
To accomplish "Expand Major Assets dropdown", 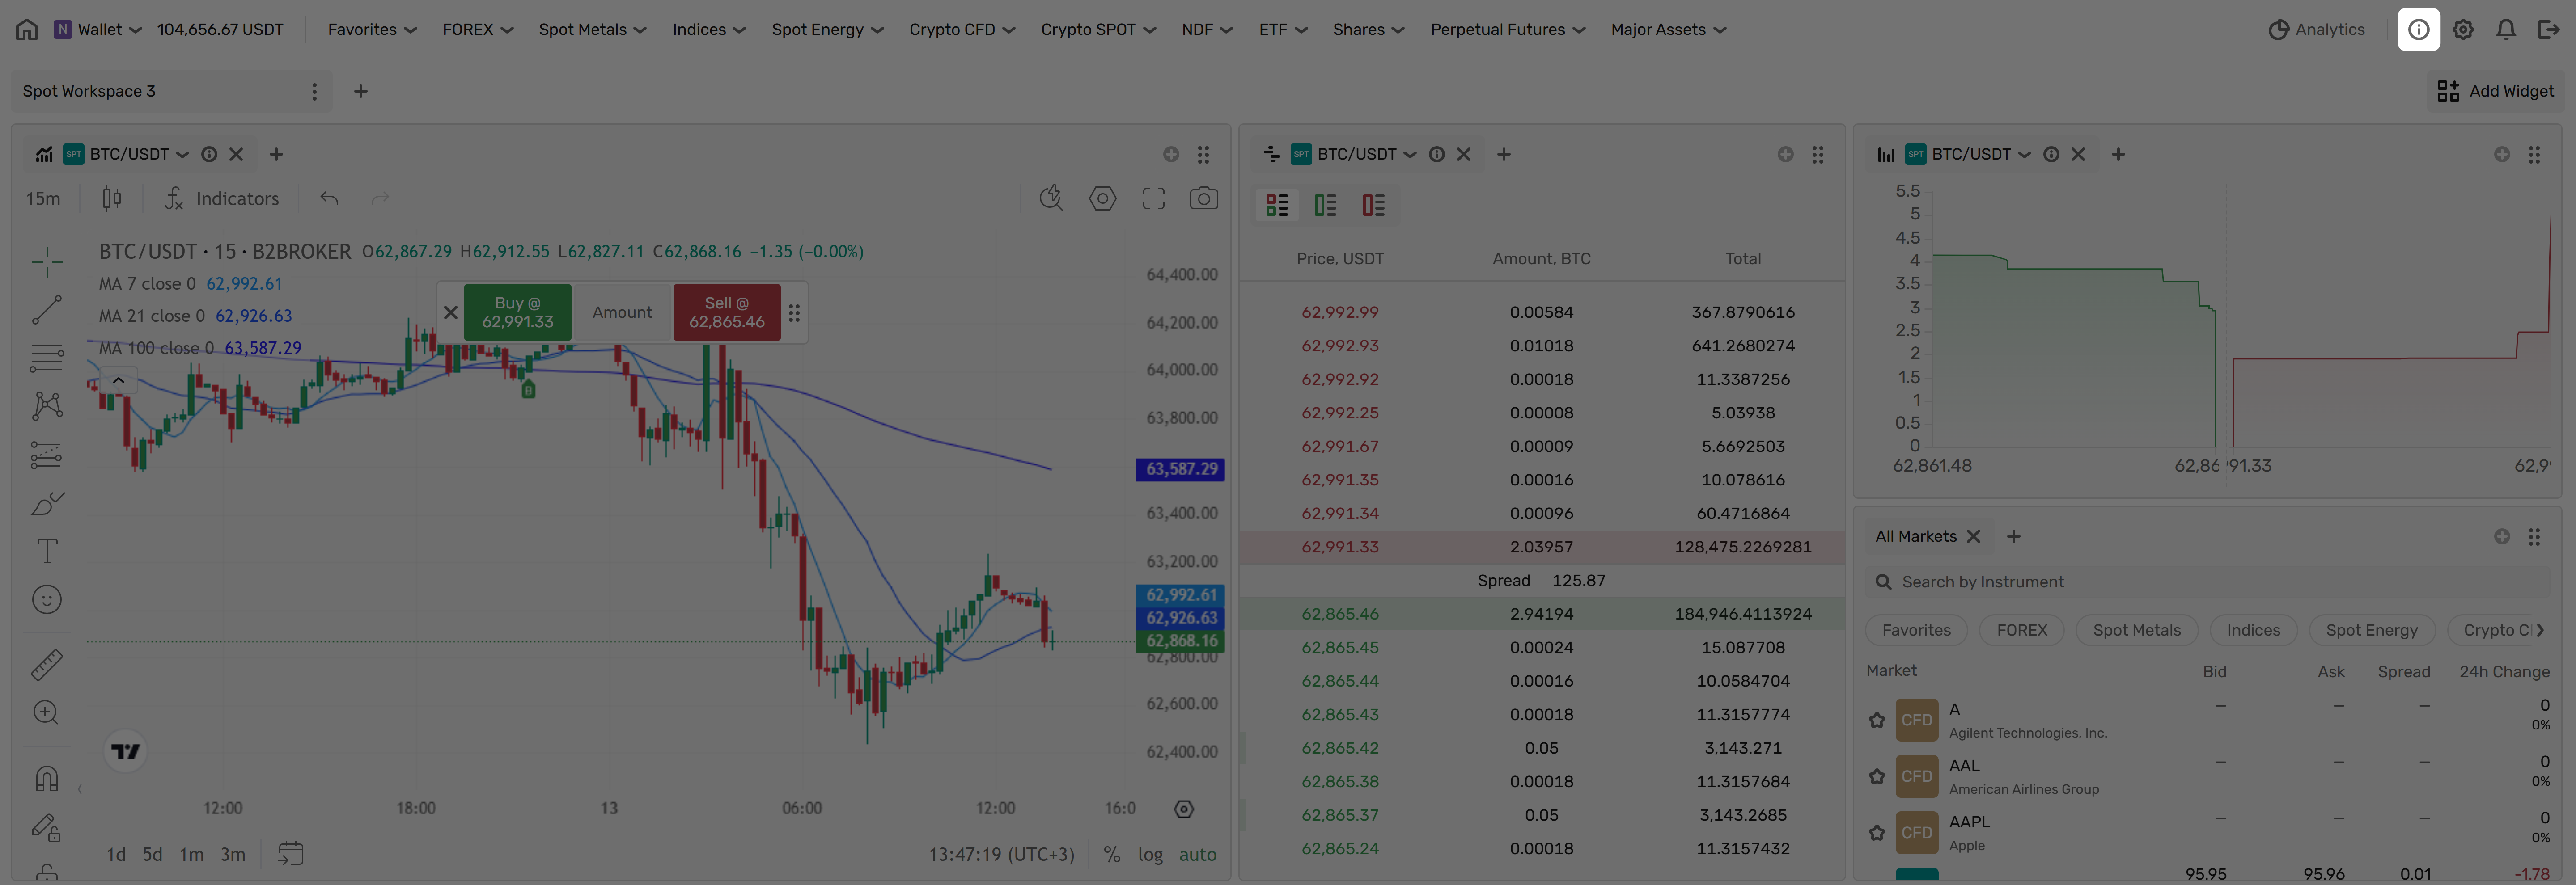I will click(x=1668, y=29).
